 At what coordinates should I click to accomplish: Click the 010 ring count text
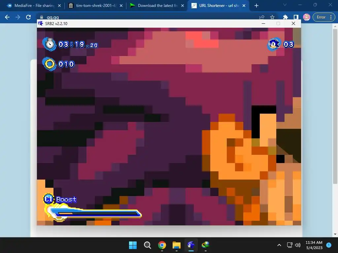tap(66, 64)
